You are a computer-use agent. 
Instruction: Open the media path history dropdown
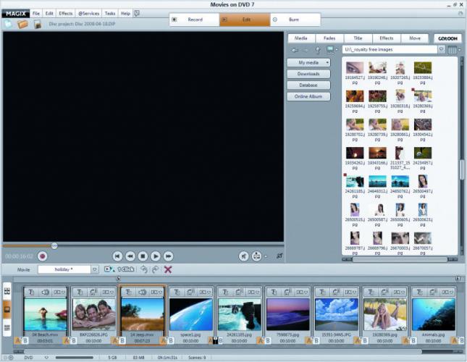coord(442,49)
